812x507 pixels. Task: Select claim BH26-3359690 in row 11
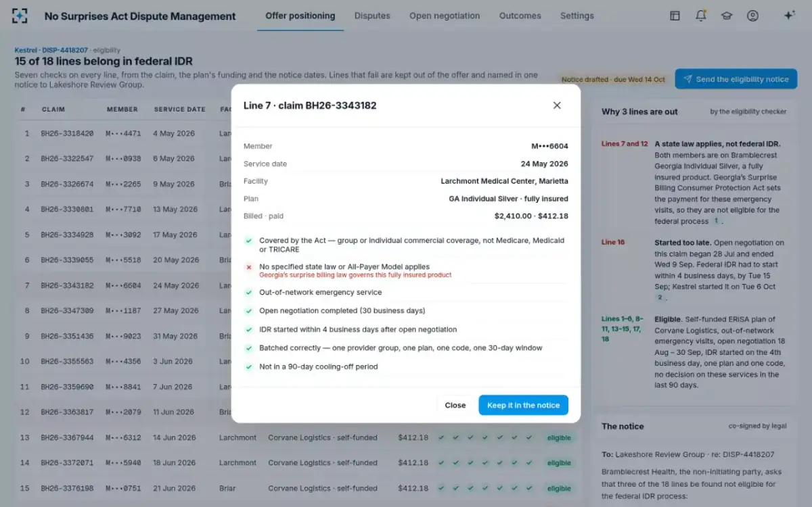pyautogui.click(x=67, y=387)
